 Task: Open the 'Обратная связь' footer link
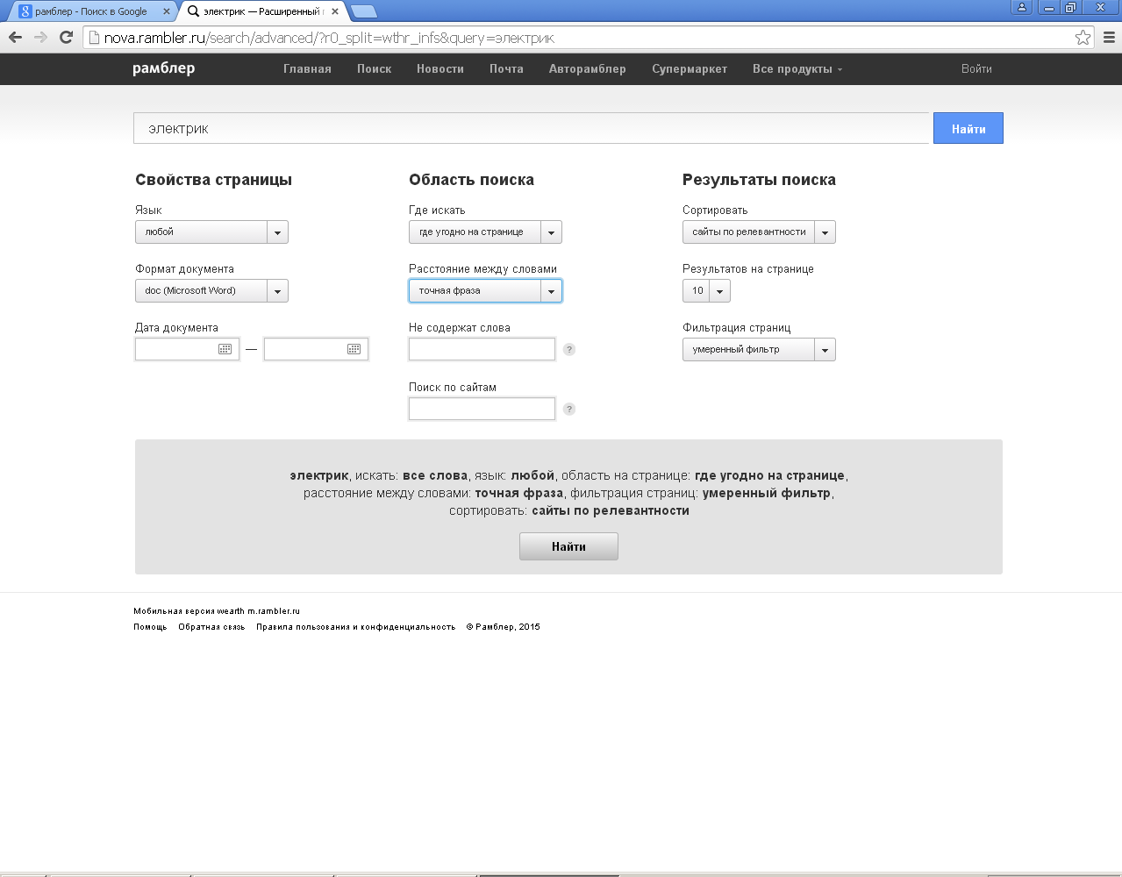point(211,627)
